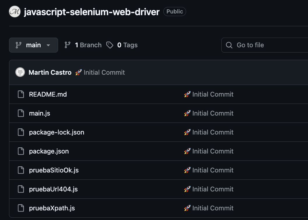308x220 pixels.
Task: Click the Public badge label
Action: (x=174, y=12)
